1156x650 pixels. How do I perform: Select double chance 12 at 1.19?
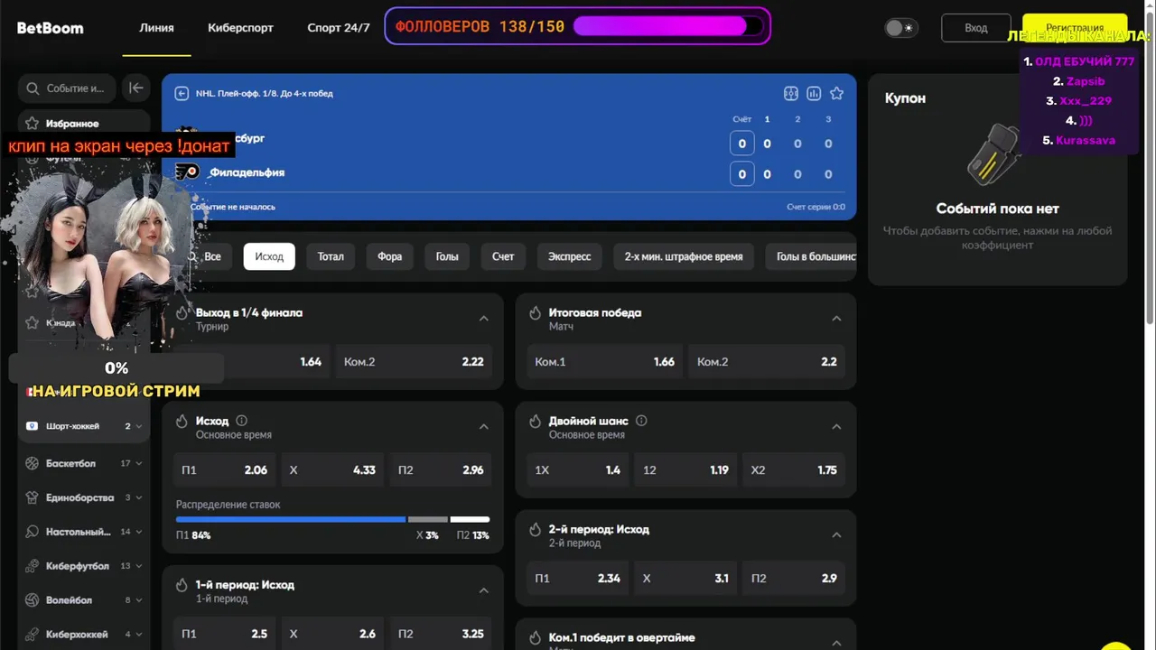click(x=685, y=470)
